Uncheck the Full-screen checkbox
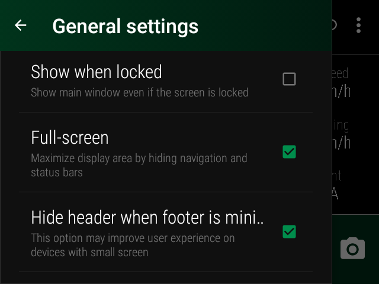The width and height of the screenshot is (379, 284). (289, 152)
